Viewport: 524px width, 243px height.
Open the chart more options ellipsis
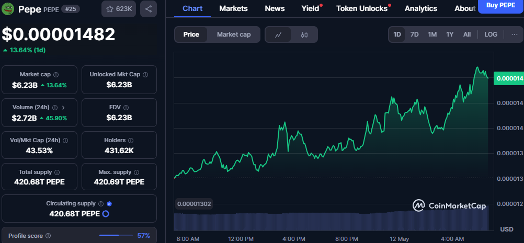pos(514,34)
